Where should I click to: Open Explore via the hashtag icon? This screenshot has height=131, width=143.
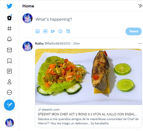[9, 28]
